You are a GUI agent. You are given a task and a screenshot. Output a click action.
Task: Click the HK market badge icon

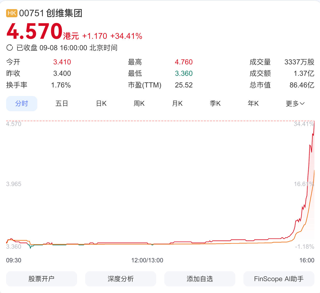12,13
